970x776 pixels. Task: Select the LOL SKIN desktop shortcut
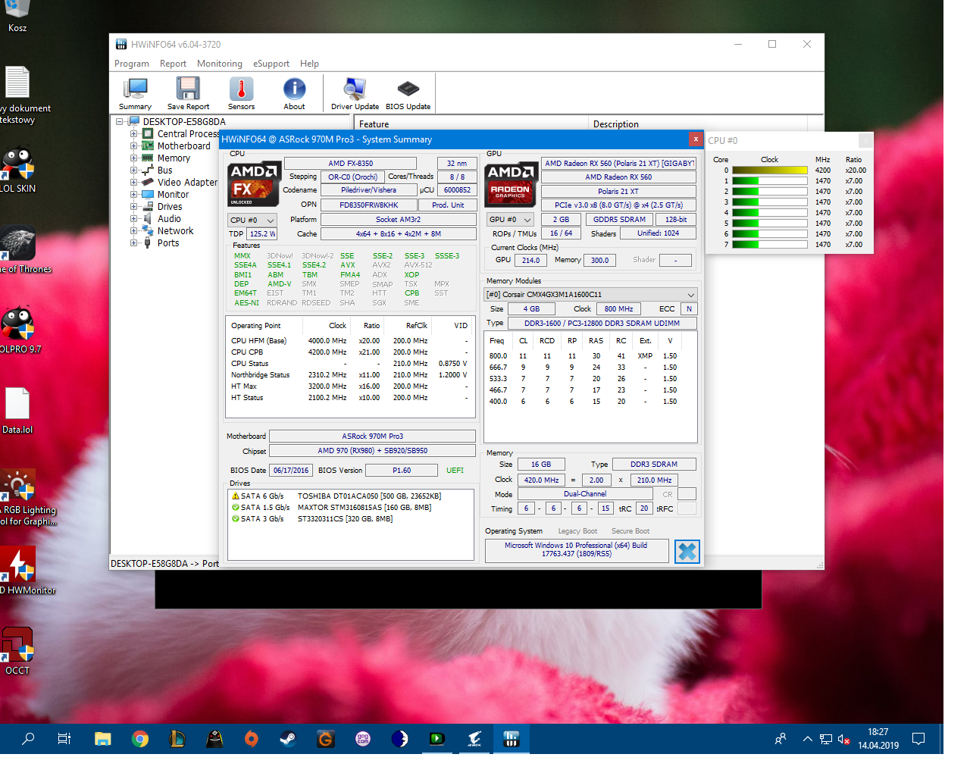pos(17,170)
